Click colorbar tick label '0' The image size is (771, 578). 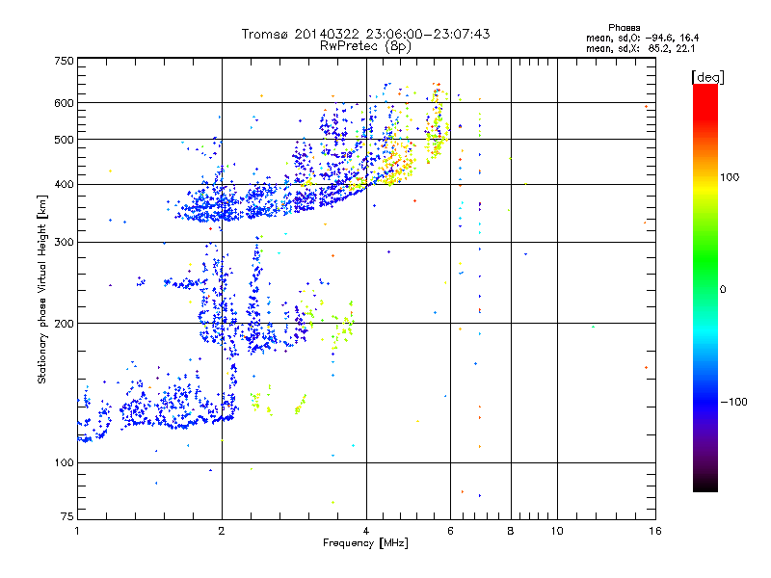coord(723,290)
